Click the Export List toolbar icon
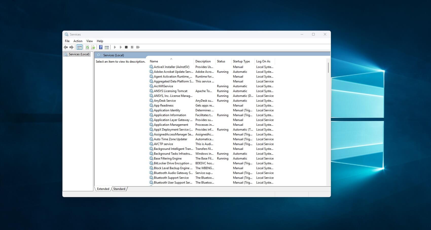The width and height of the screenshot is (431, 230). click(x=93, y=47)
